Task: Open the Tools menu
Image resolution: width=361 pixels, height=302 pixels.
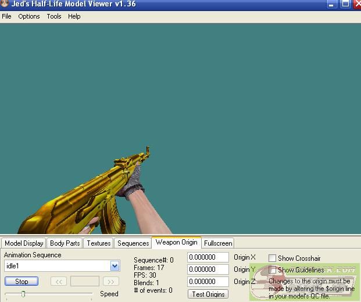Action: [x=54, y=16]
